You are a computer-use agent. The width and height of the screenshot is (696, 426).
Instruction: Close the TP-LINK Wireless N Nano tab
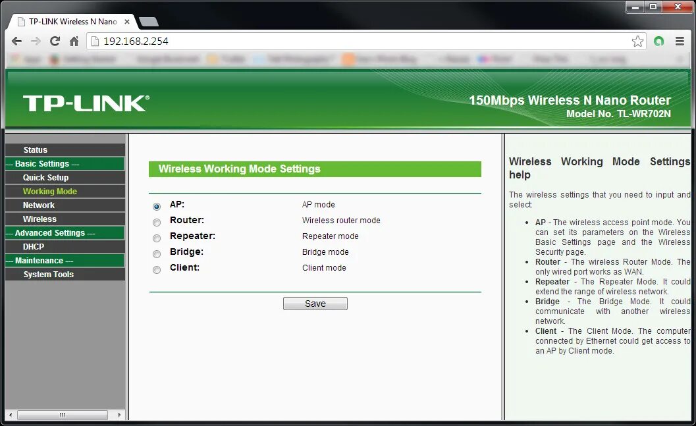coord(127,21)
